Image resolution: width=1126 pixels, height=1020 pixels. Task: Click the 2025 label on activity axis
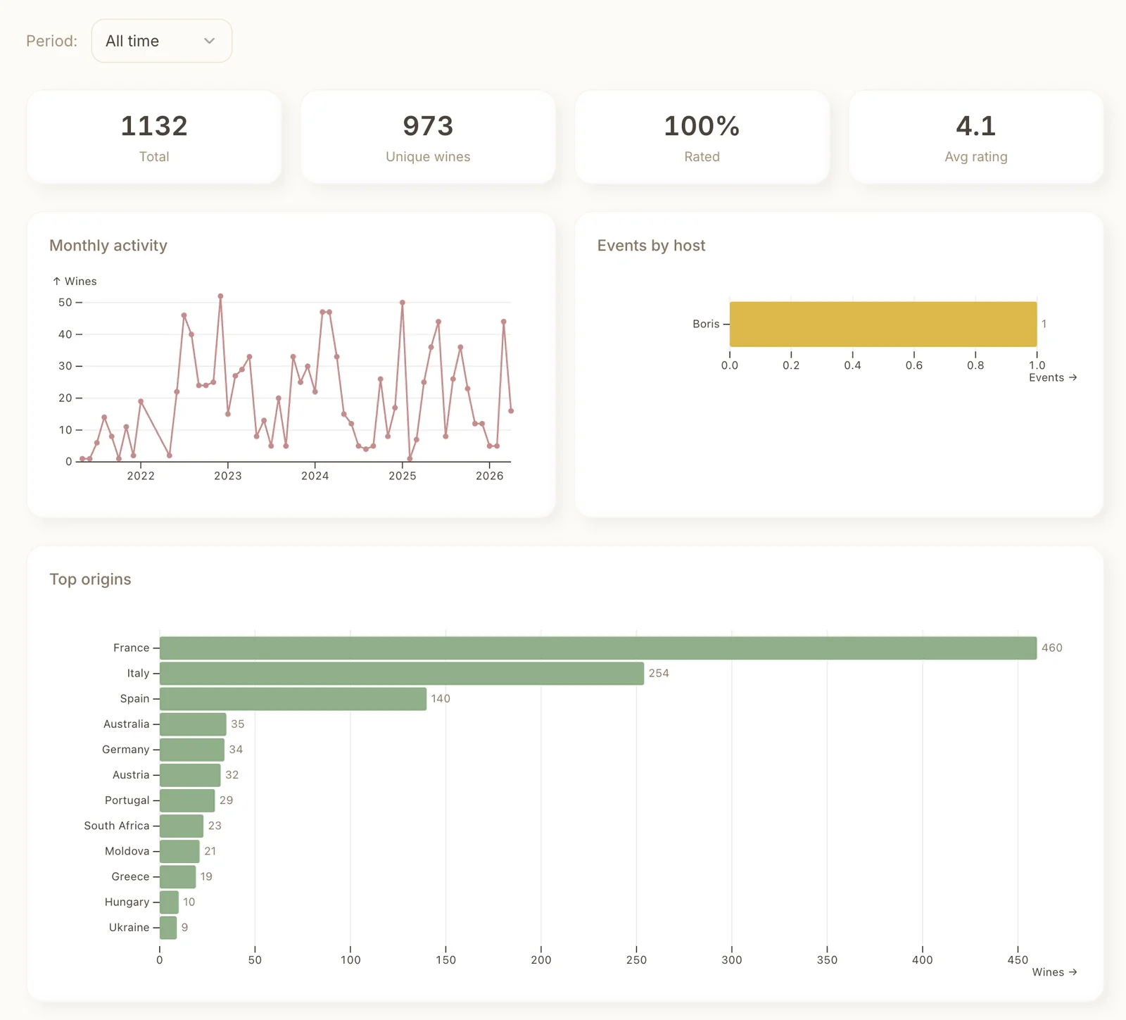point(402,476)
